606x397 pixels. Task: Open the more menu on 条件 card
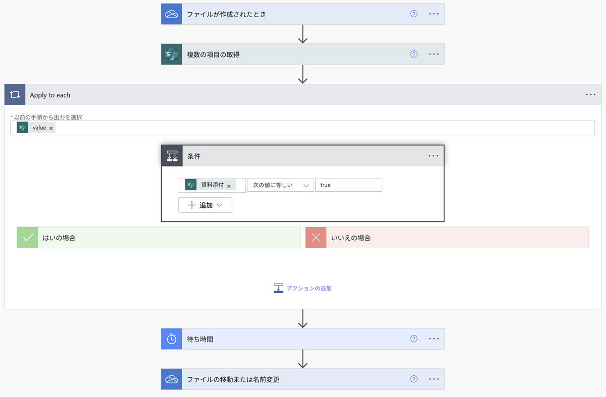[x=433, y=156]
